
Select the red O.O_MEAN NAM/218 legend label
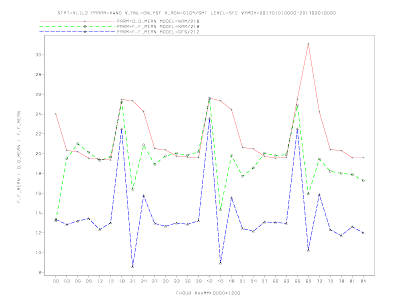coord(158,21)
